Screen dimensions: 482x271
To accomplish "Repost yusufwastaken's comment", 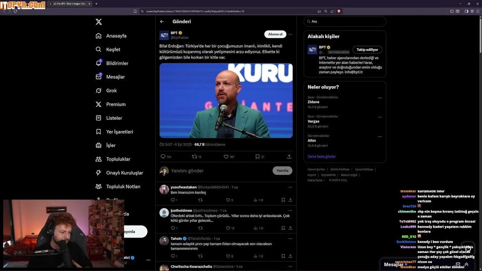I will [x=200, y=200].
